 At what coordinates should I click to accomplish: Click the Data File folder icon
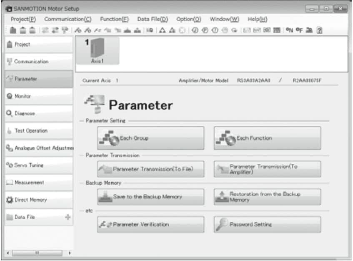pos(10,217)
